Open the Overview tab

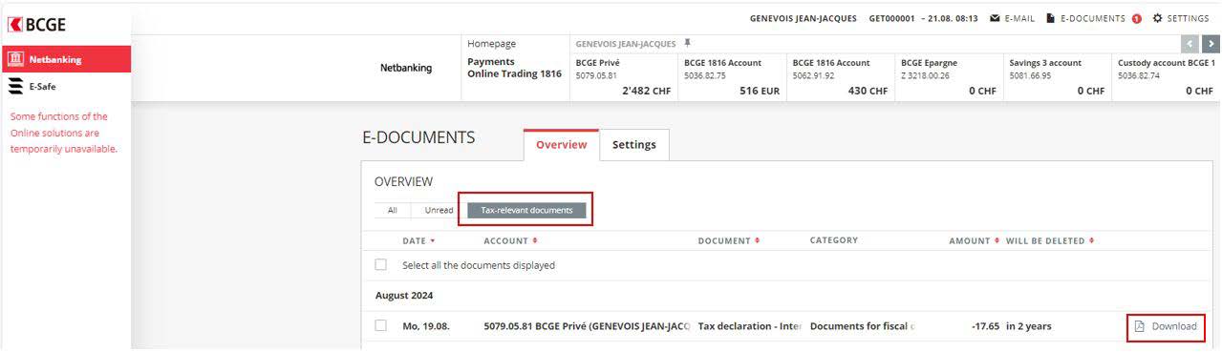[x=561, y=145]
